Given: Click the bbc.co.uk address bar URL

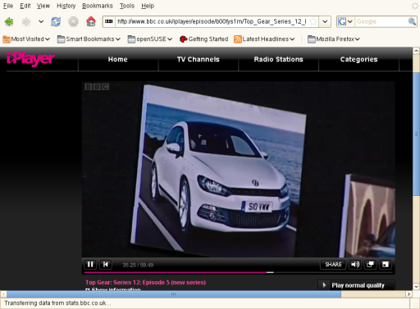Looking at the screenshot, I should (212, 21).
